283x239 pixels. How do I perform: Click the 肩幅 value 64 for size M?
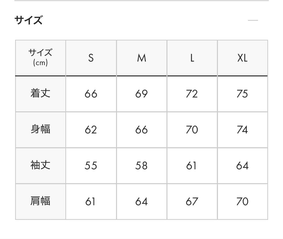(141, 201)
